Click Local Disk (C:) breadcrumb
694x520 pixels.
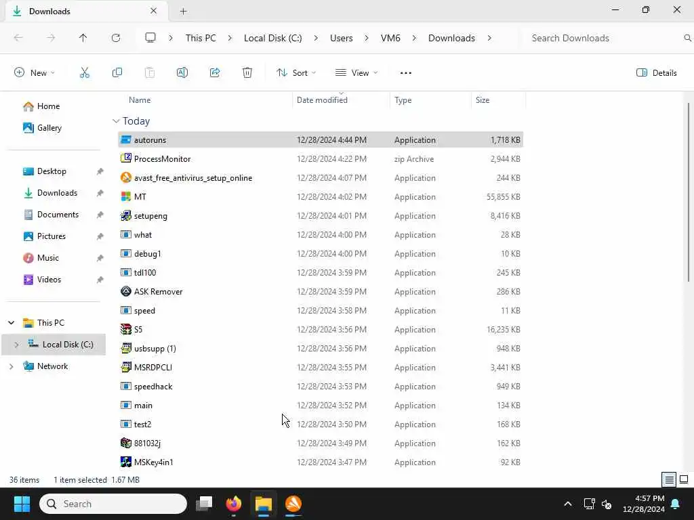click(x=272, y=38)
